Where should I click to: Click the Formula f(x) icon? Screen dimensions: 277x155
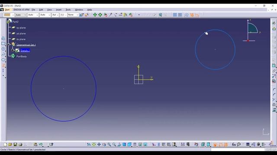[x=234, y=145]
